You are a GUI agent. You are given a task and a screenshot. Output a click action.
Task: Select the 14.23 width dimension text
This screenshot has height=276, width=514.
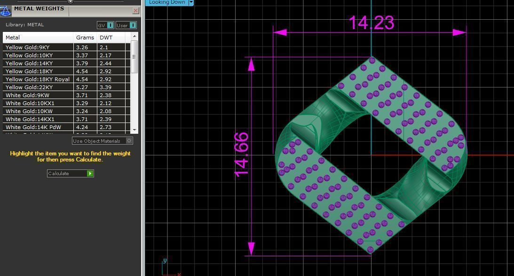point(372,23)
